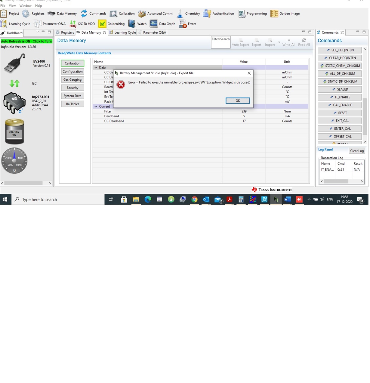This screenshot has height=383, width=370.
Task: Open the File menu
Action: [3, 6]
